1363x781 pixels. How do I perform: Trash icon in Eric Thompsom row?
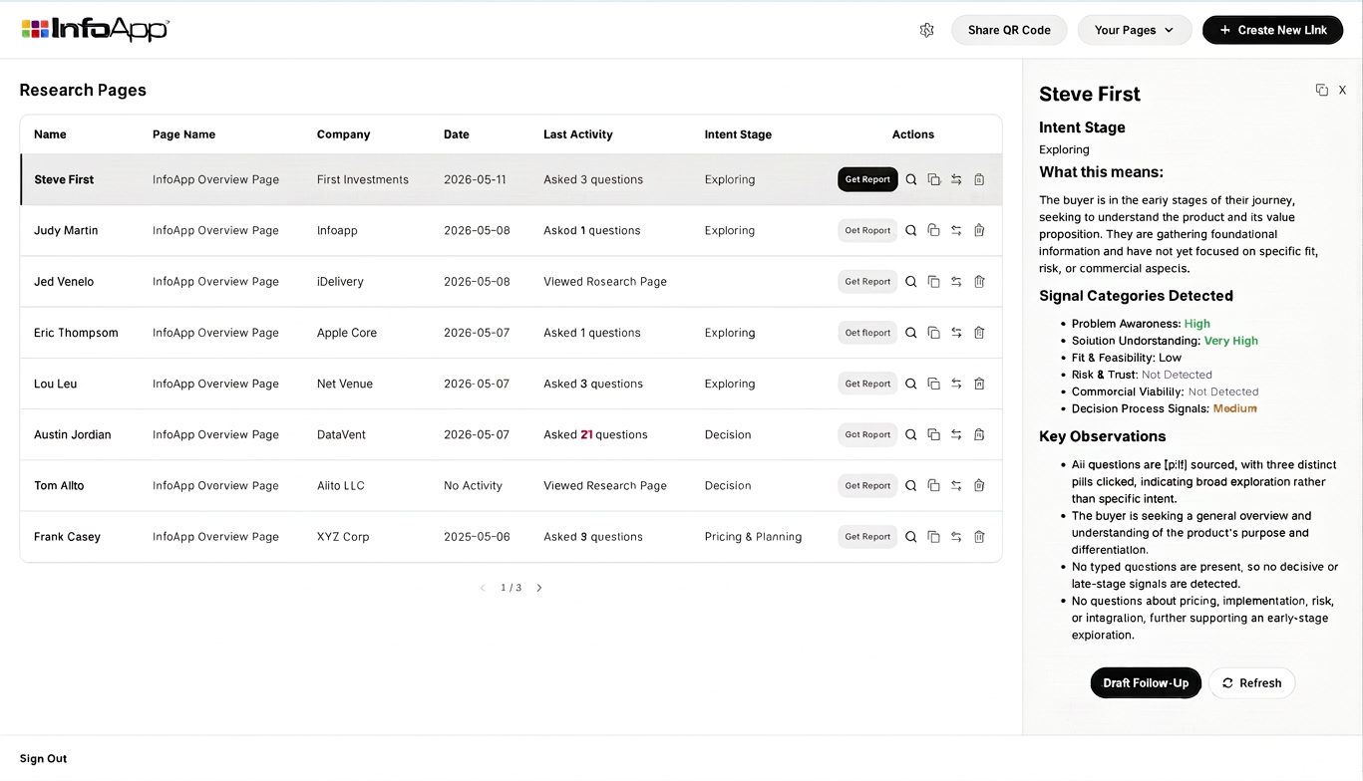coord(979,333)
